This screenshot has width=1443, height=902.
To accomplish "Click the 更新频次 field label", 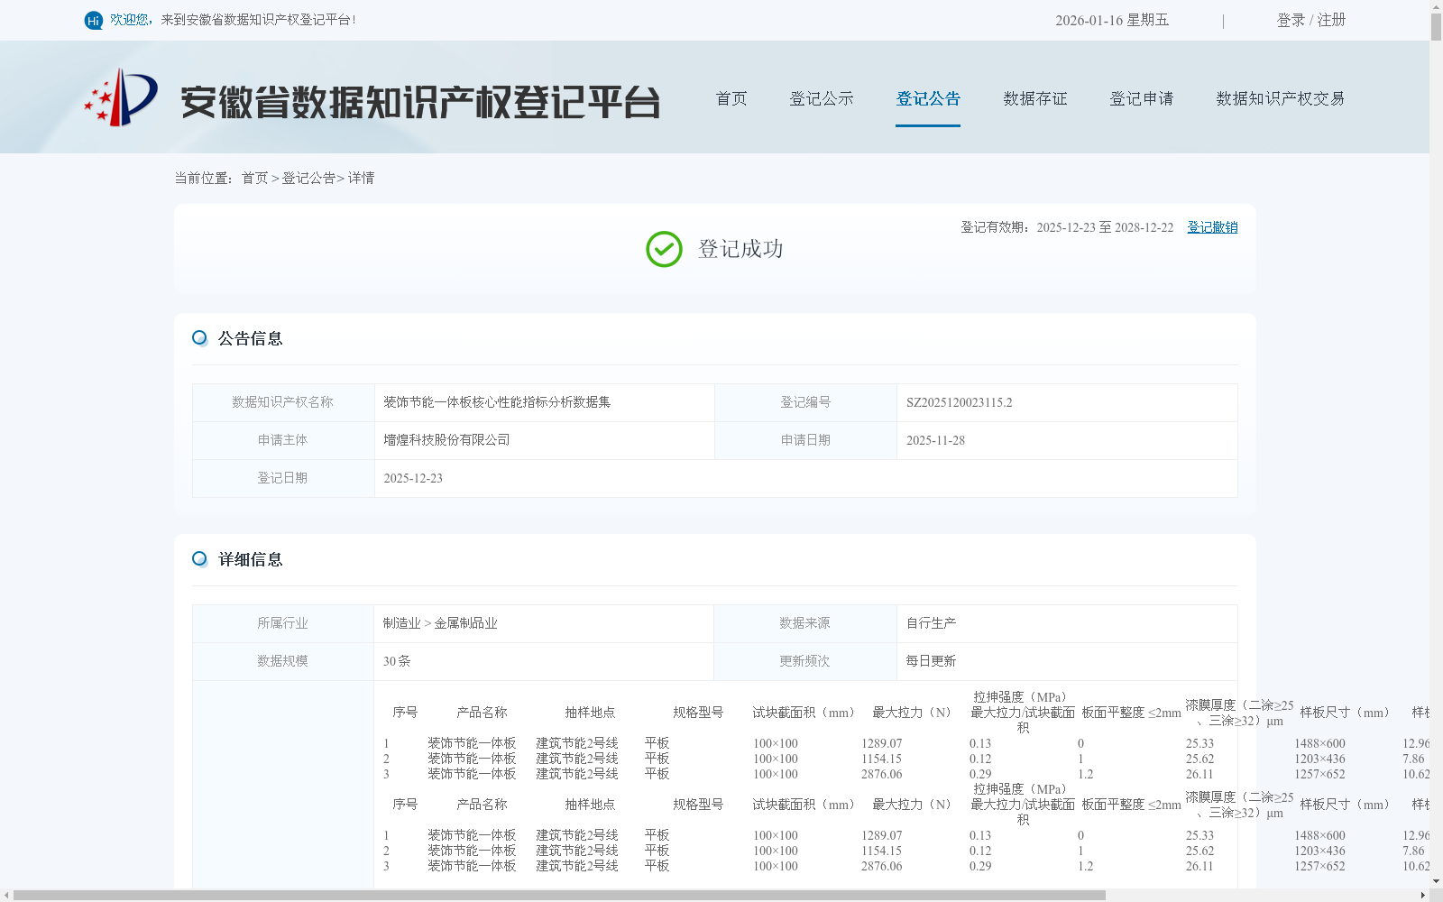I will pyautogui.click(x=804, y=661).
